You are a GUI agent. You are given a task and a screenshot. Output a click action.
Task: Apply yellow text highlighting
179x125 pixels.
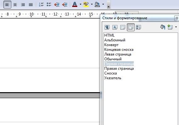[86, 4]
